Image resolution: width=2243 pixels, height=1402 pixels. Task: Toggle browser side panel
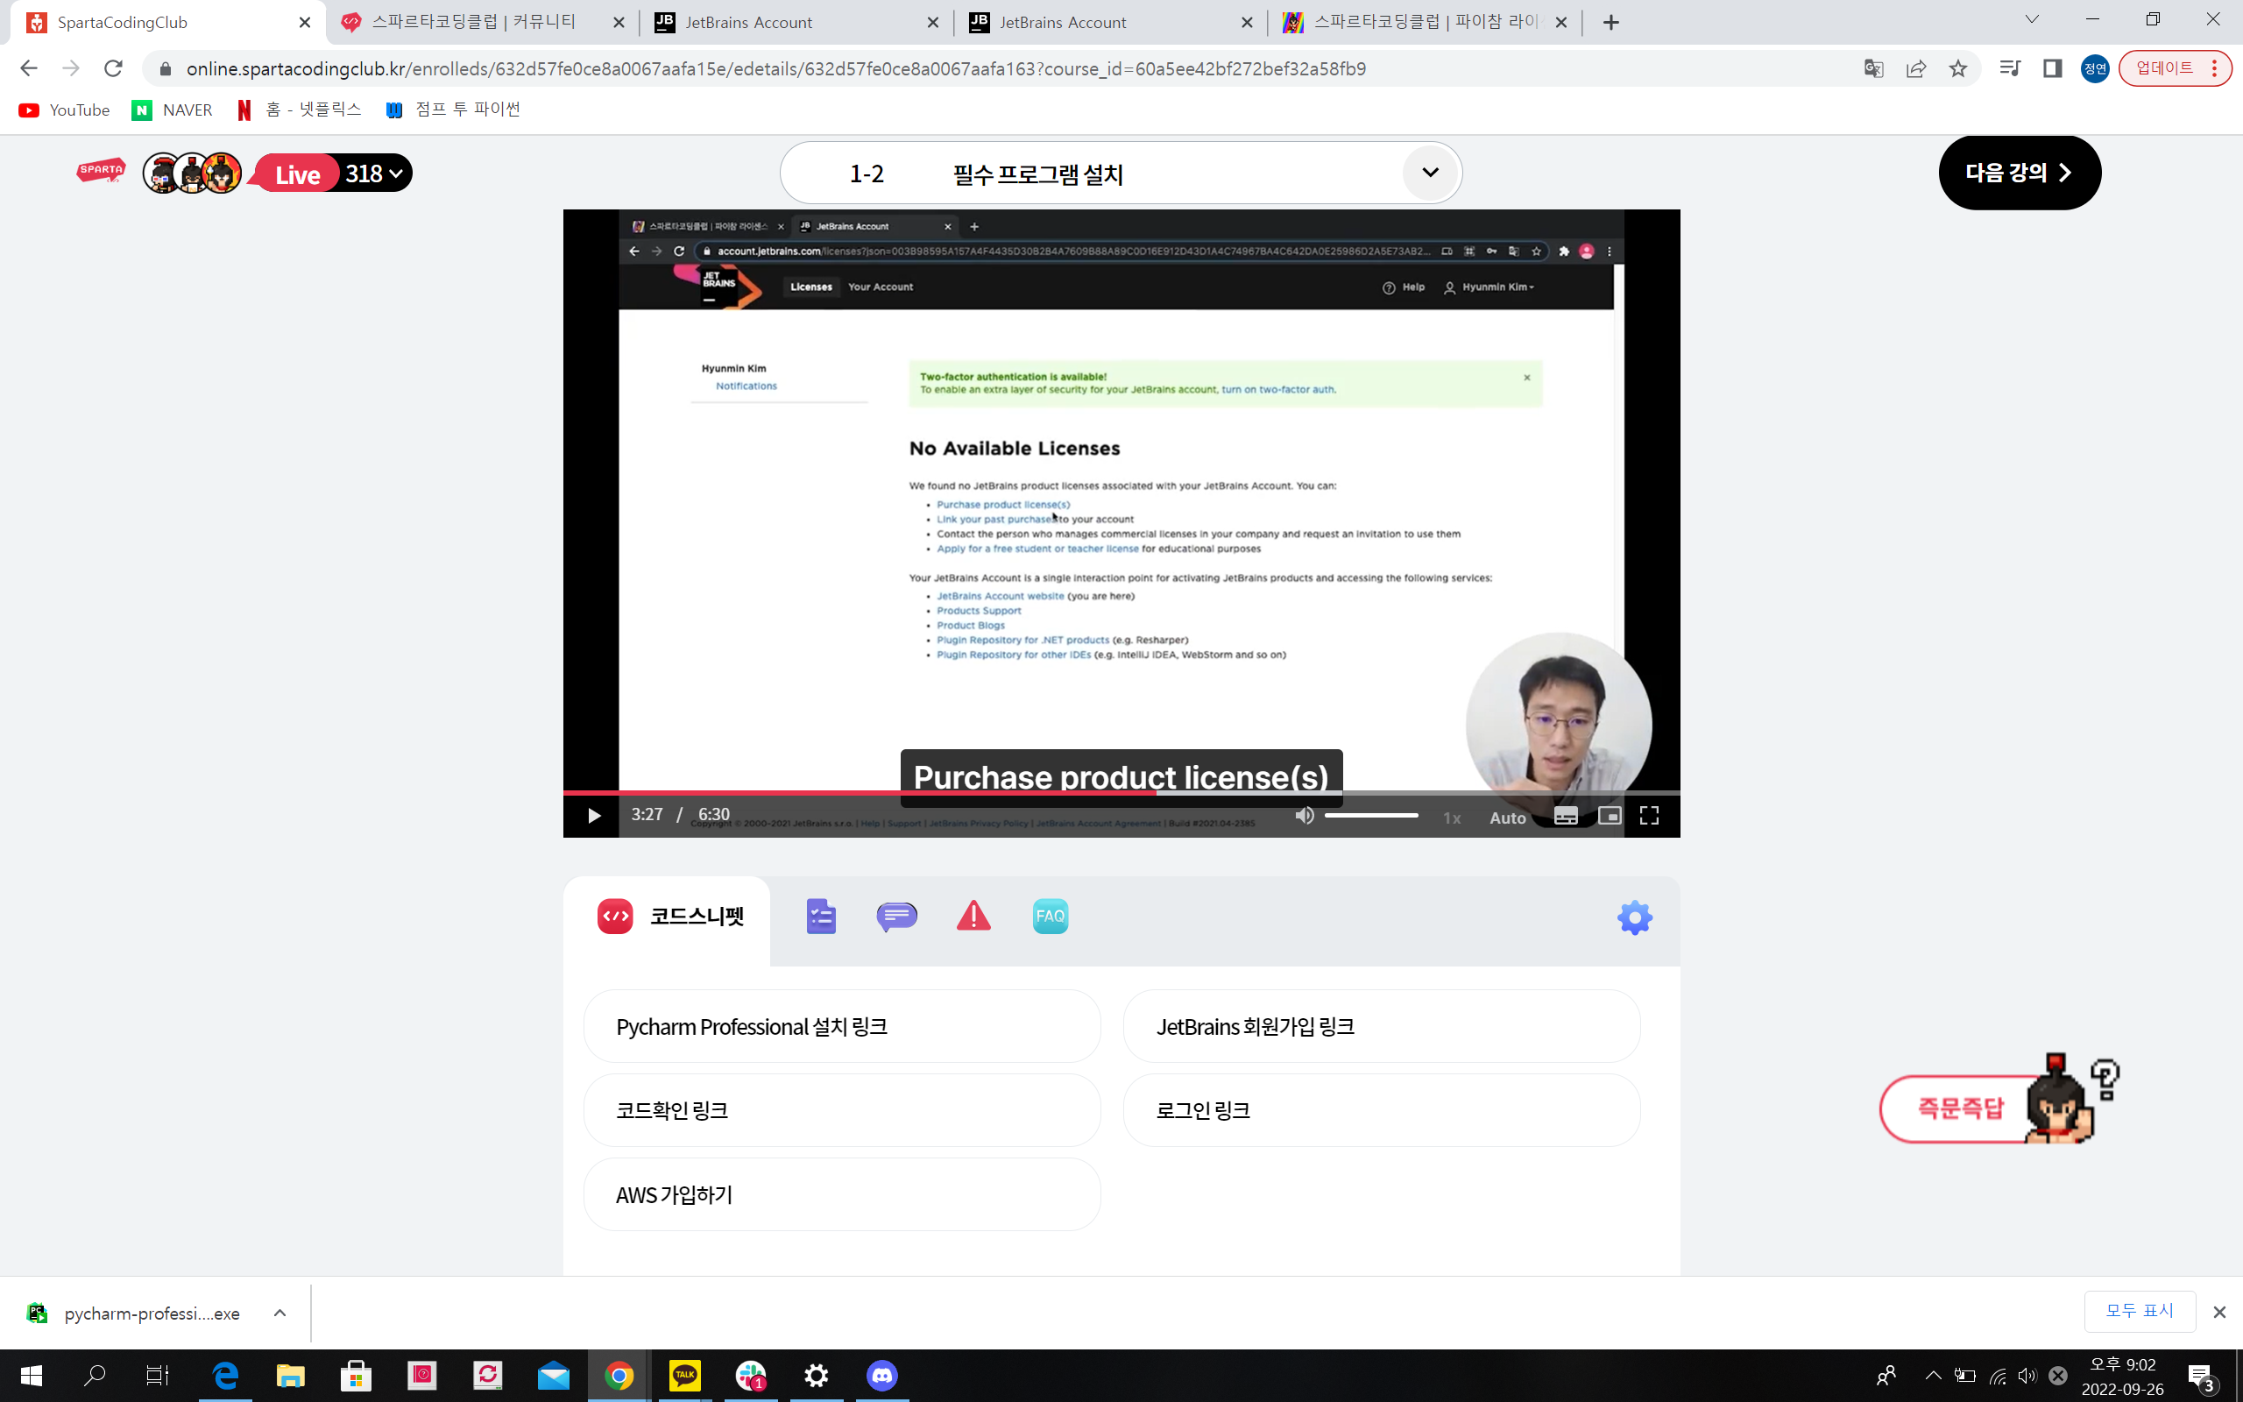point(2052,68)
